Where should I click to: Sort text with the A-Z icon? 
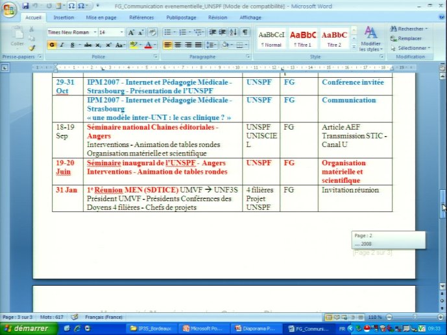(x=233, y=32)
